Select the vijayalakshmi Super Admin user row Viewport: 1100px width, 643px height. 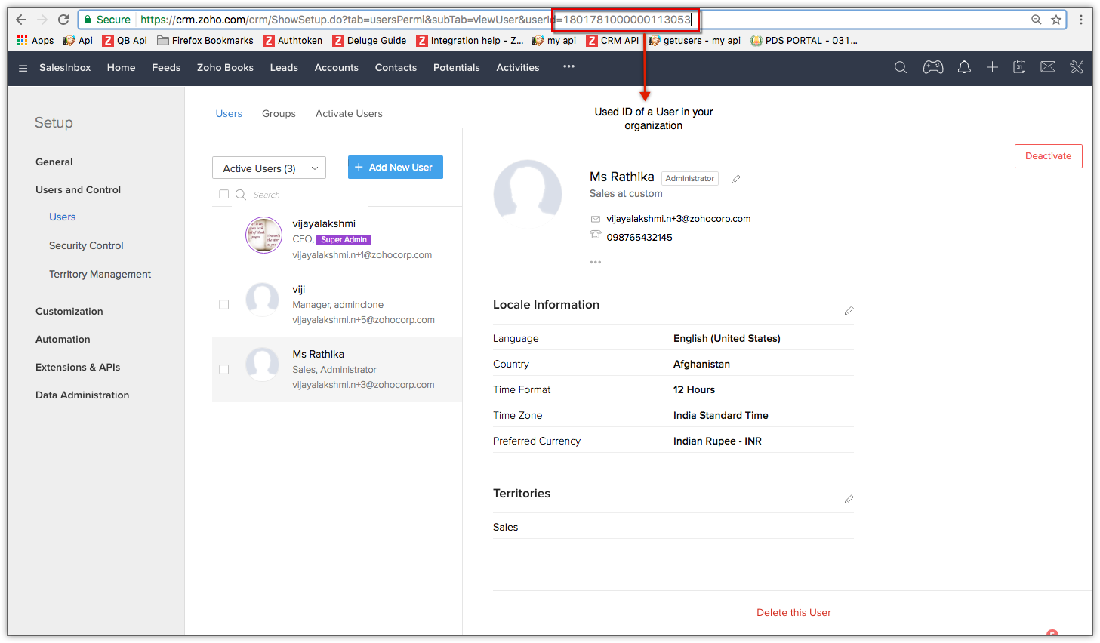point(337,238)
